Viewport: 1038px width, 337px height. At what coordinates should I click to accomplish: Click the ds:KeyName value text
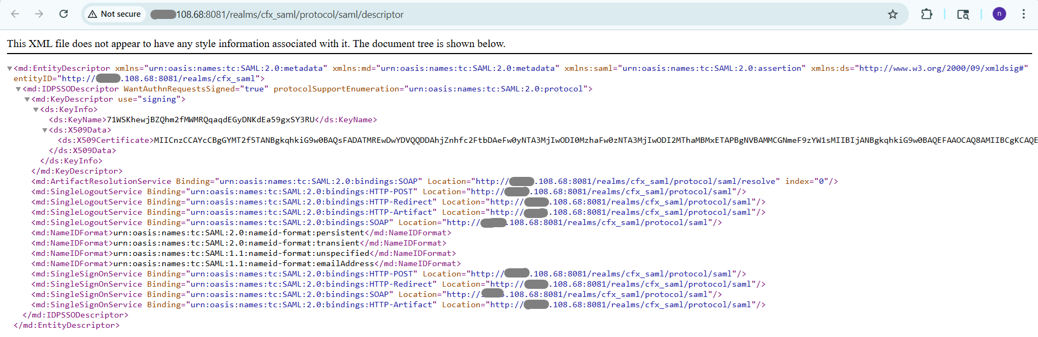[x=210, y=120]
